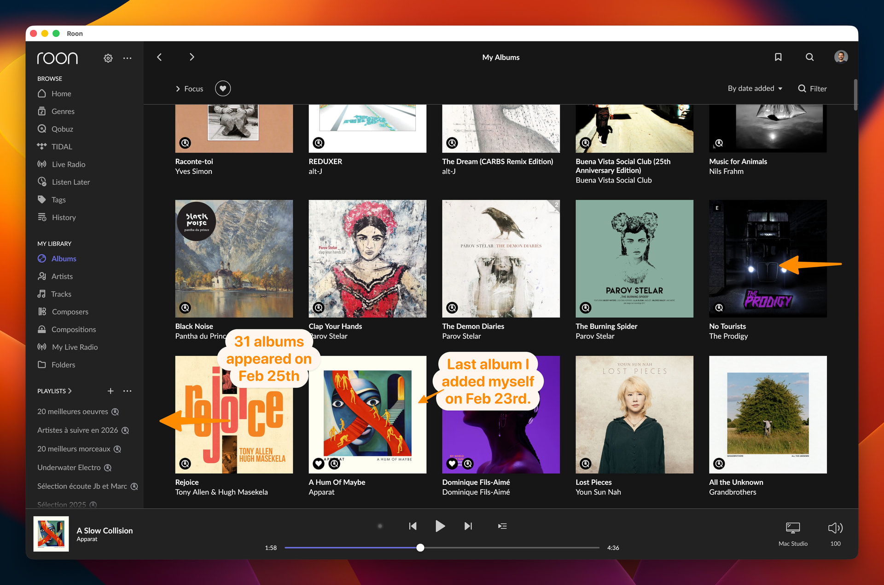Open Artists in My Library
The image size is (884, 585).
[x=62, y=276]
